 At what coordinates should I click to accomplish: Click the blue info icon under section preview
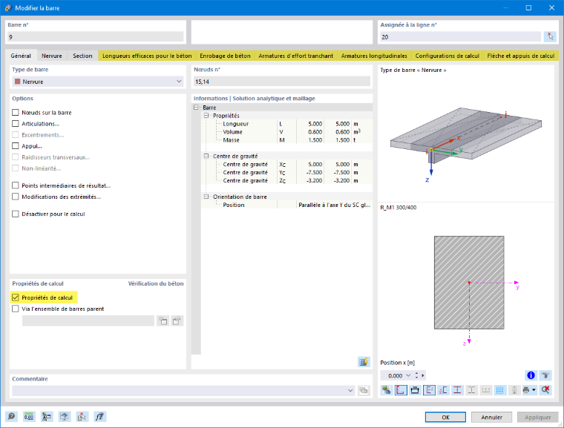coord(531,375)
